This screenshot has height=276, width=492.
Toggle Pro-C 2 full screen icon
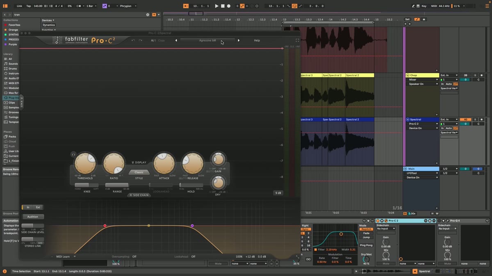tap(297, 40)
